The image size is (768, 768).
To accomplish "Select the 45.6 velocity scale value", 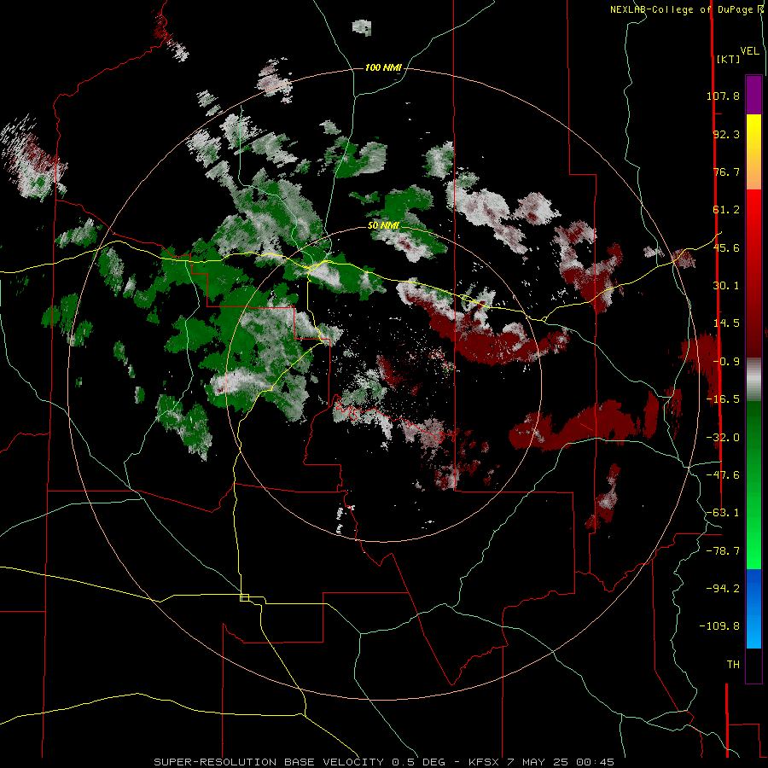I will tap(726, 247).
